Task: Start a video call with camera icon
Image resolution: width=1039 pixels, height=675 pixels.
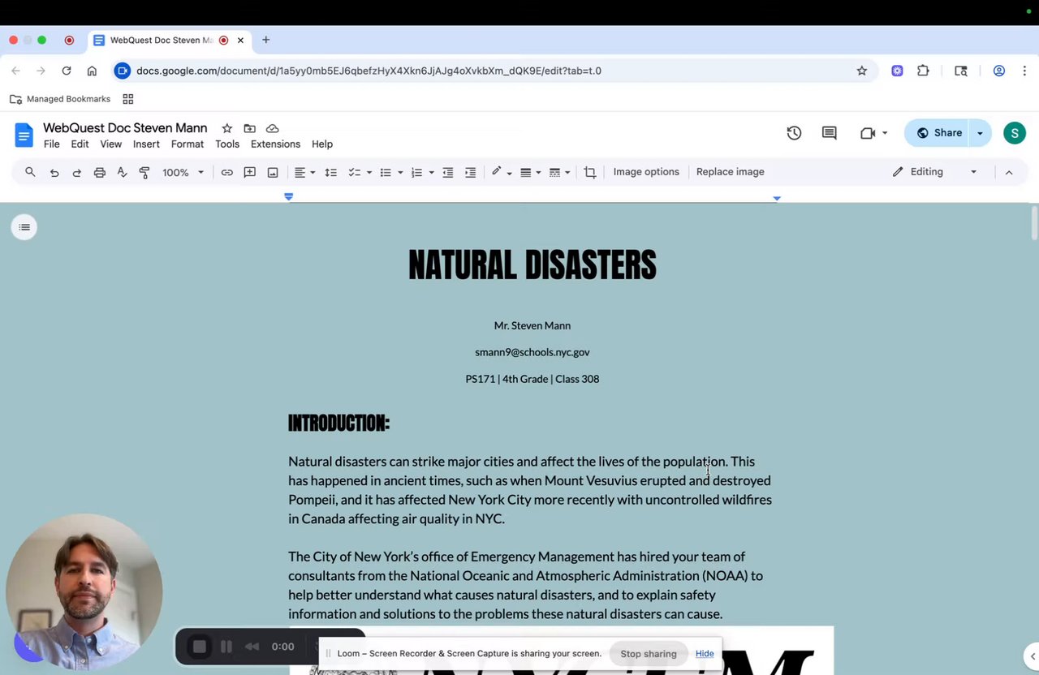Action: pyautogui.click(x=867, y=133)
